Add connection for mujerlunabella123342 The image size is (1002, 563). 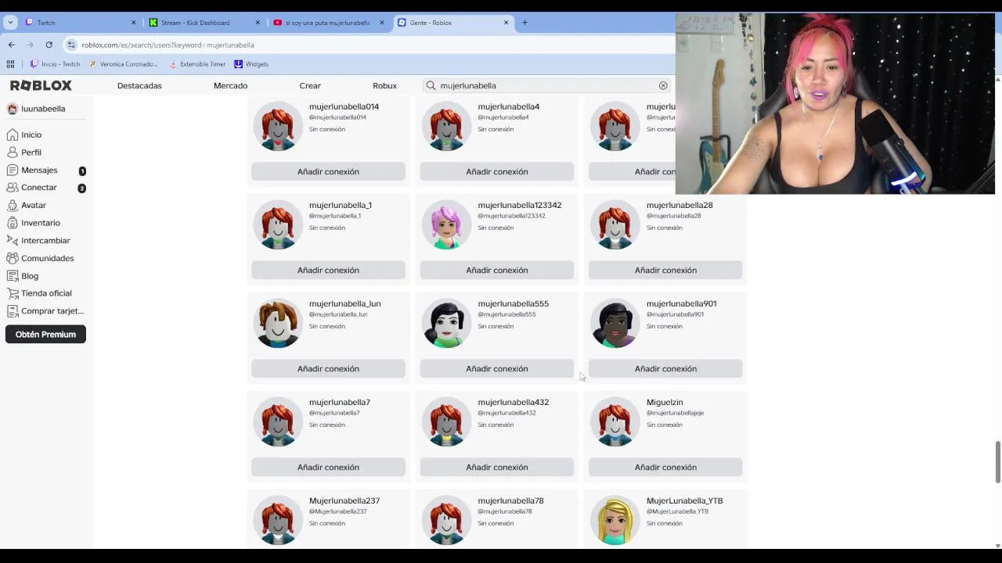click(x=497, y=270)
